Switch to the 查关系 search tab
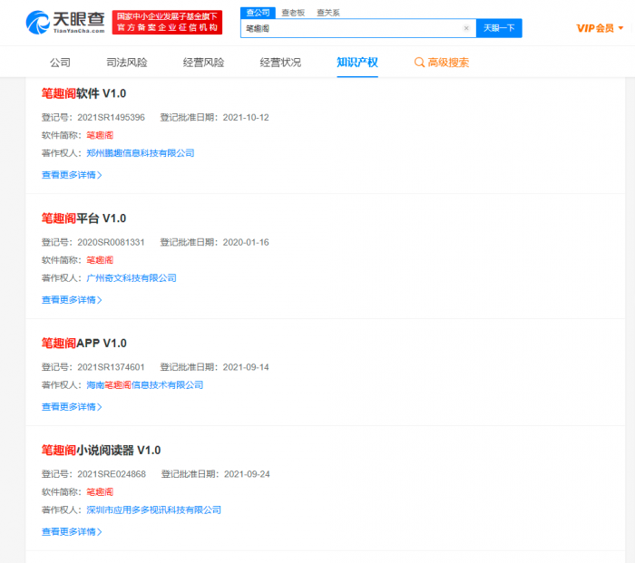635x563 pixels. (328, 13)
